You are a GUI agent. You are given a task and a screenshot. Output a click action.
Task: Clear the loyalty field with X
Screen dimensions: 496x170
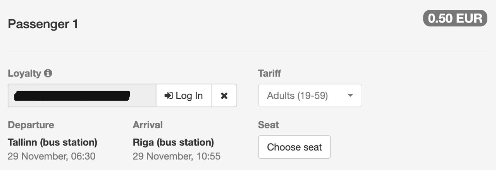coord(224,96)
